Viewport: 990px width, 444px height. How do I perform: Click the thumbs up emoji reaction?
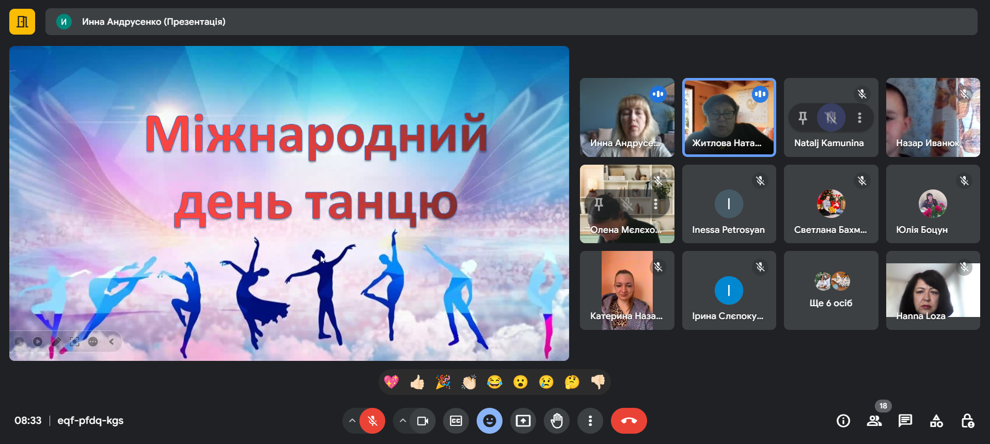(x=417, y=382)
